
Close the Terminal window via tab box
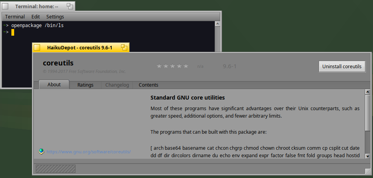(x=5, y=6)
